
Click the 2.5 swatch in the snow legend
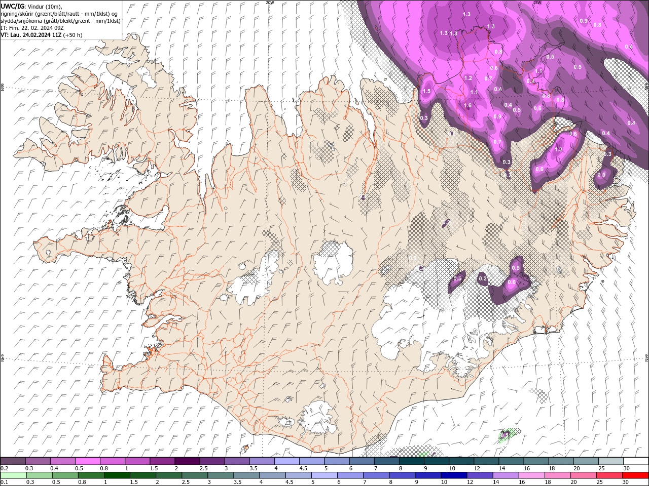pos(212,461)
